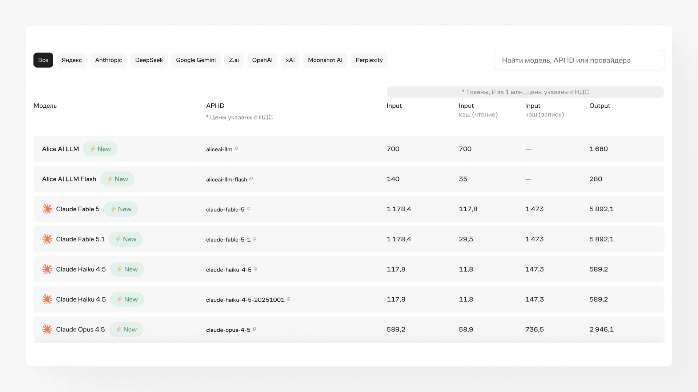The height and width of the screenshot is (392, 698).
Task: Click the 'Input кэш (запись)' column header
Action: point(545,110)
